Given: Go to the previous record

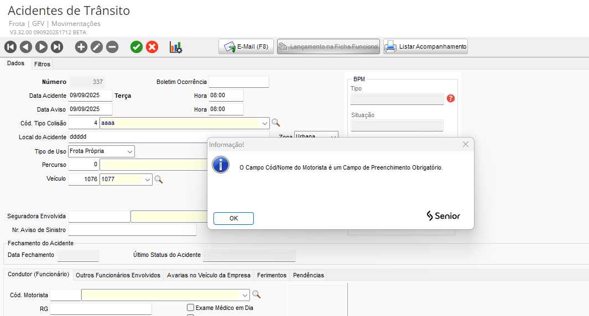Looking at the screenshot, I should pyautogui.click(x=26, y=47).
